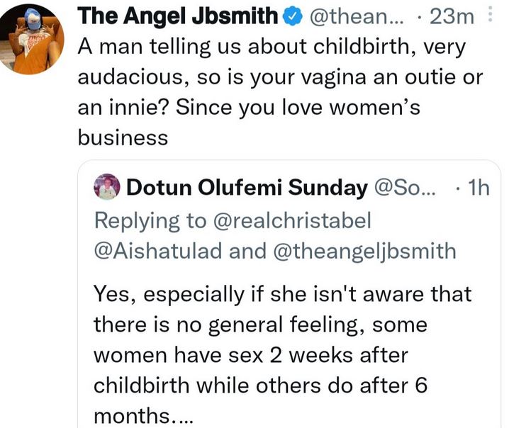Click the Dotun Olufemi Sunday name
The image size is (509, 428).
click(x=245, y=188)
